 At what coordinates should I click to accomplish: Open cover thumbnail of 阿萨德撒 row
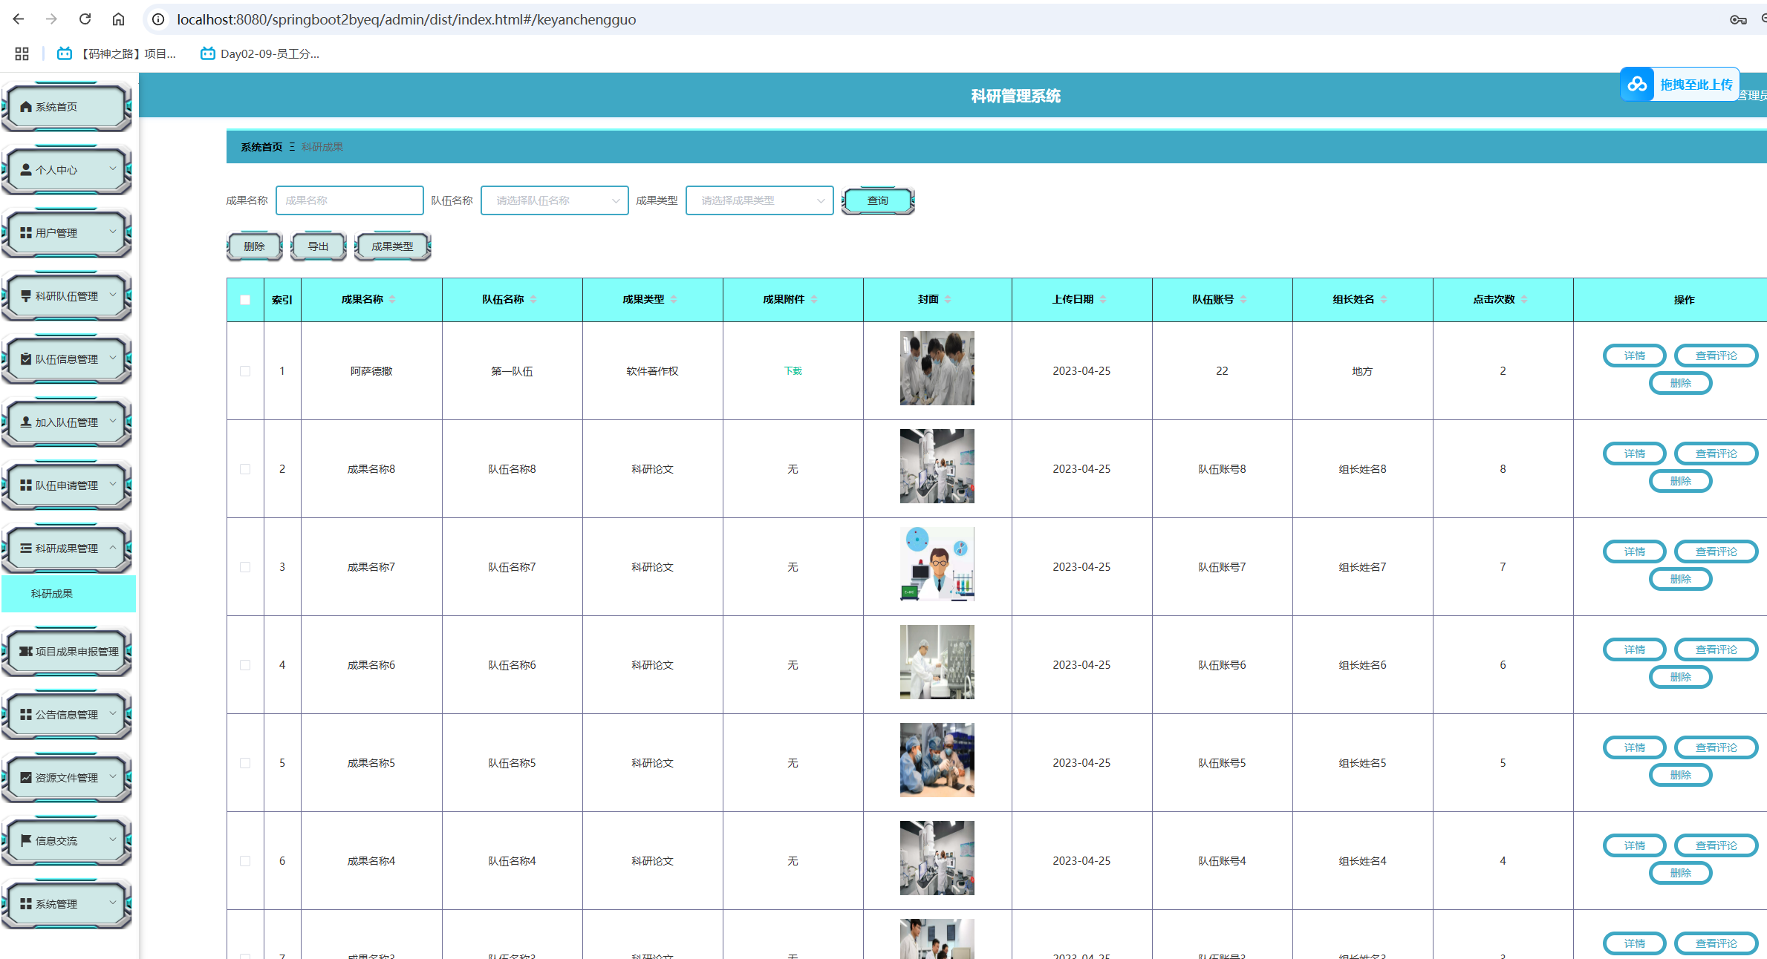pyautogui.click(x=937, y=368)
